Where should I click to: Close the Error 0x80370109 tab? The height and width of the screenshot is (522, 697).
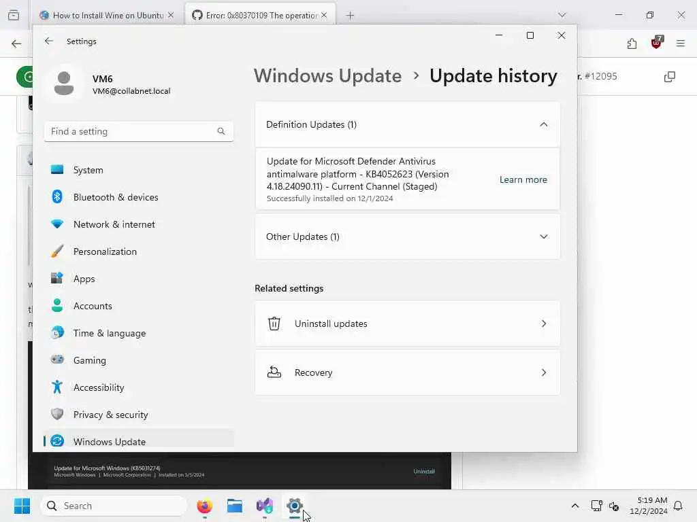(x=324, y=15)
